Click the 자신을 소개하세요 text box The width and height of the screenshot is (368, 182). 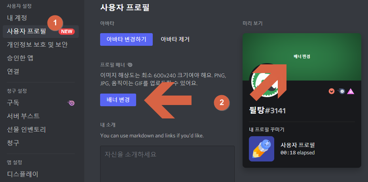(167, 164)
